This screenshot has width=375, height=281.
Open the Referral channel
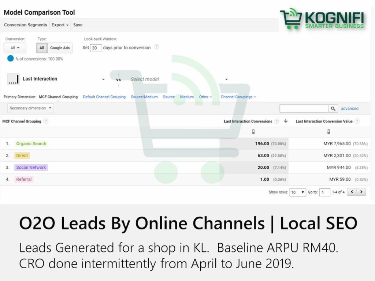coord(24,179)
